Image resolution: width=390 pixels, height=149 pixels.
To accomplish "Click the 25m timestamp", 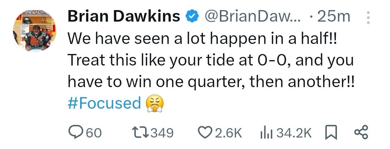I will pyautogui.click(x=333, y=17).
